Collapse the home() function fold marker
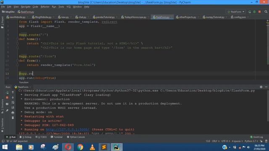 [x=18, y=39]
